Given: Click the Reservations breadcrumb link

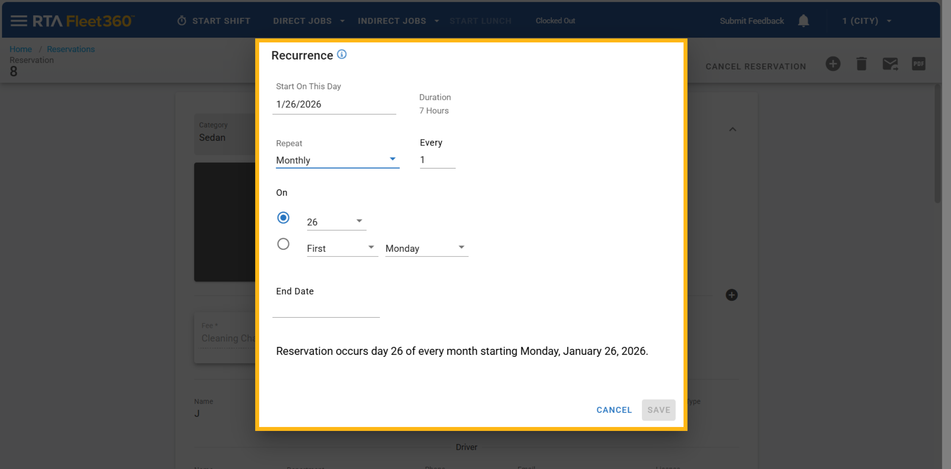Looking at the screenshot, I should [x=71, y=49].
